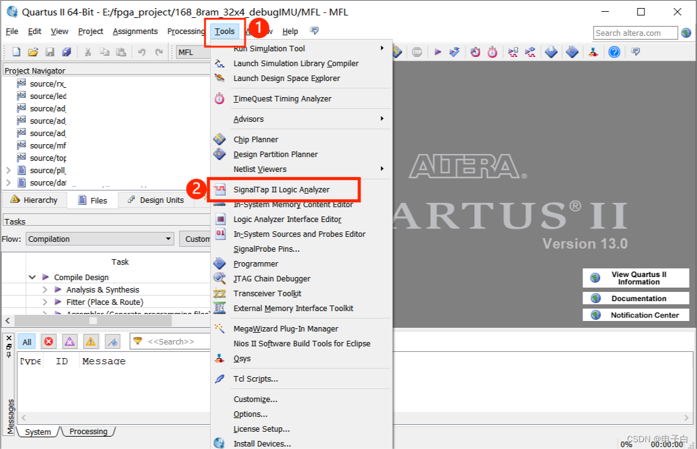
Task: Open the Netlist Viewers submenu
Action: click(301, 169)
